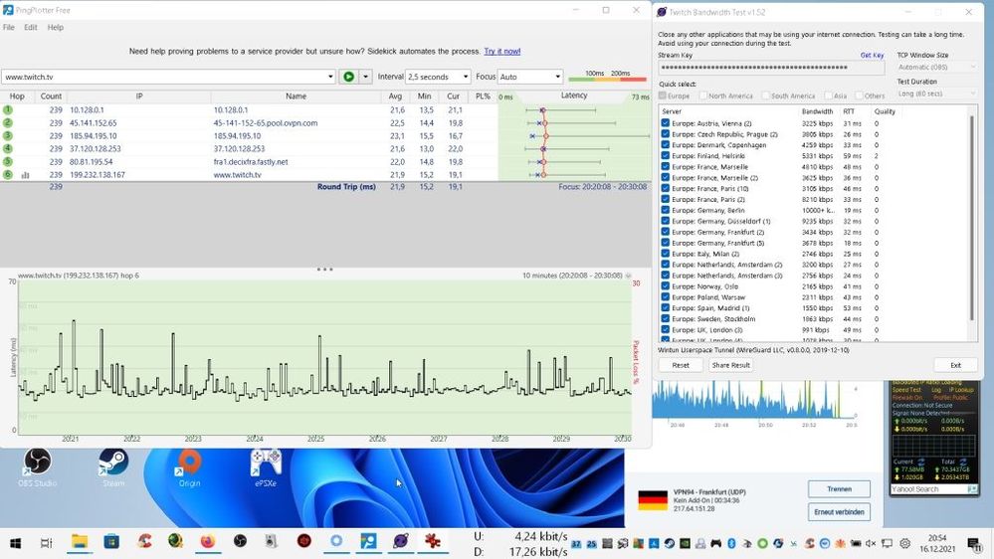This screenshot has width=994, height=559.
Task: Open the ePSXe desktop shortcut
Action: (266, 466)
